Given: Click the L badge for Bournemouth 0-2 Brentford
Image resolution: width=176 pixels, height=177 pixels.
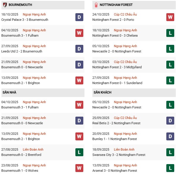Looking at the screenshot, I should (79, 152).
